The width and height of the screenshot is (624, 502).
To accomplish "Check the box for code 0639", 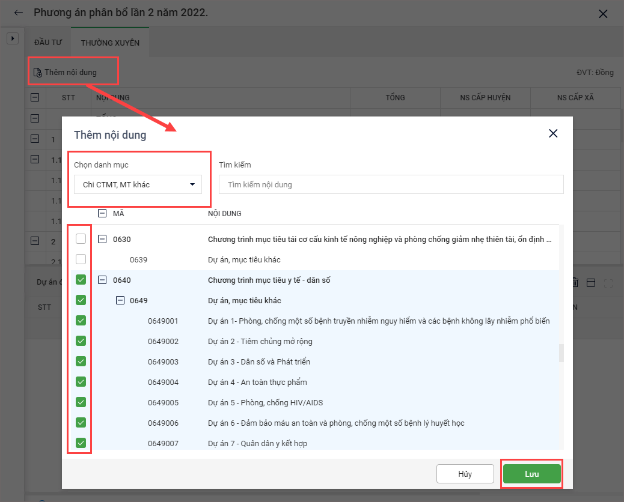I will tap(81, 259).
